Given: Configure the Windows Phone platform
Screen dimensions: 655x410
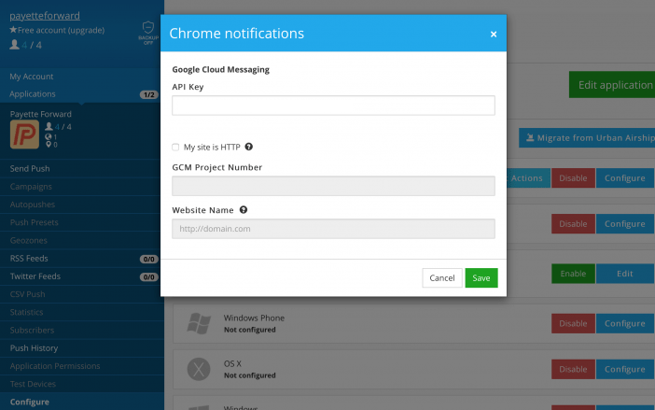Looking at the screenshot, I should click(625, 323).
